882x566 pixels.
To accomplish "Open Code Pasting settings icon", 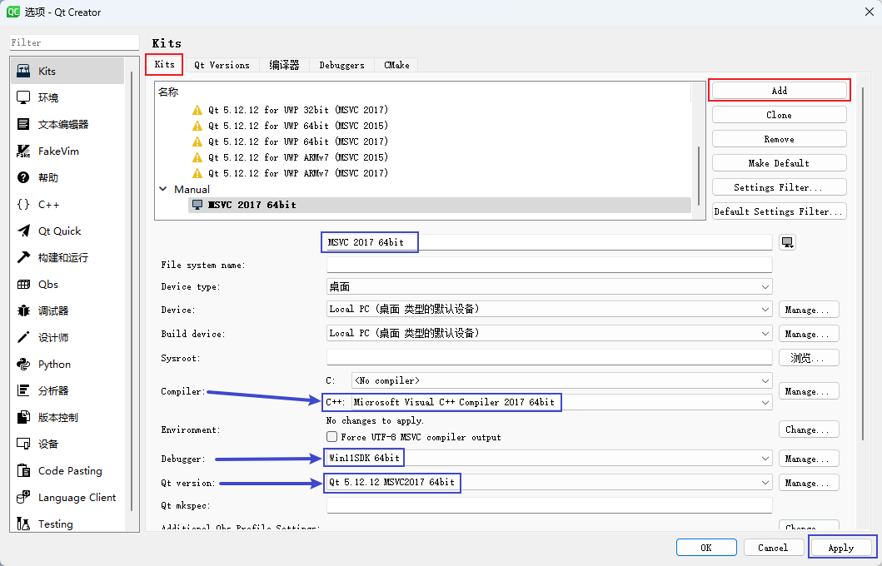I will pos(23,471).
